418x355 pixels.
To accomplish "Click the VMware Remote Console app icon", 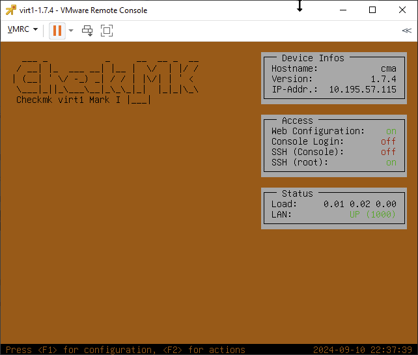I will pos(10,10).
